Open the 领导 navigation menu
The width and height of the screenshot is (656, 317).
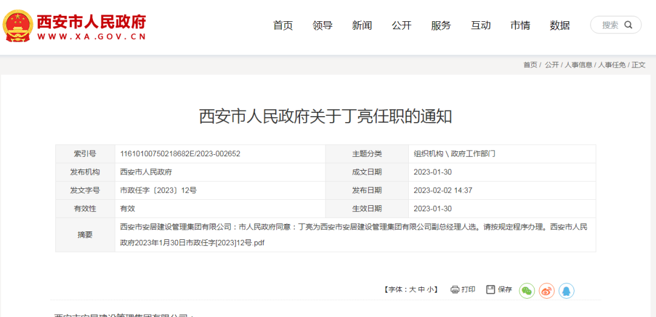coord(322,26)
